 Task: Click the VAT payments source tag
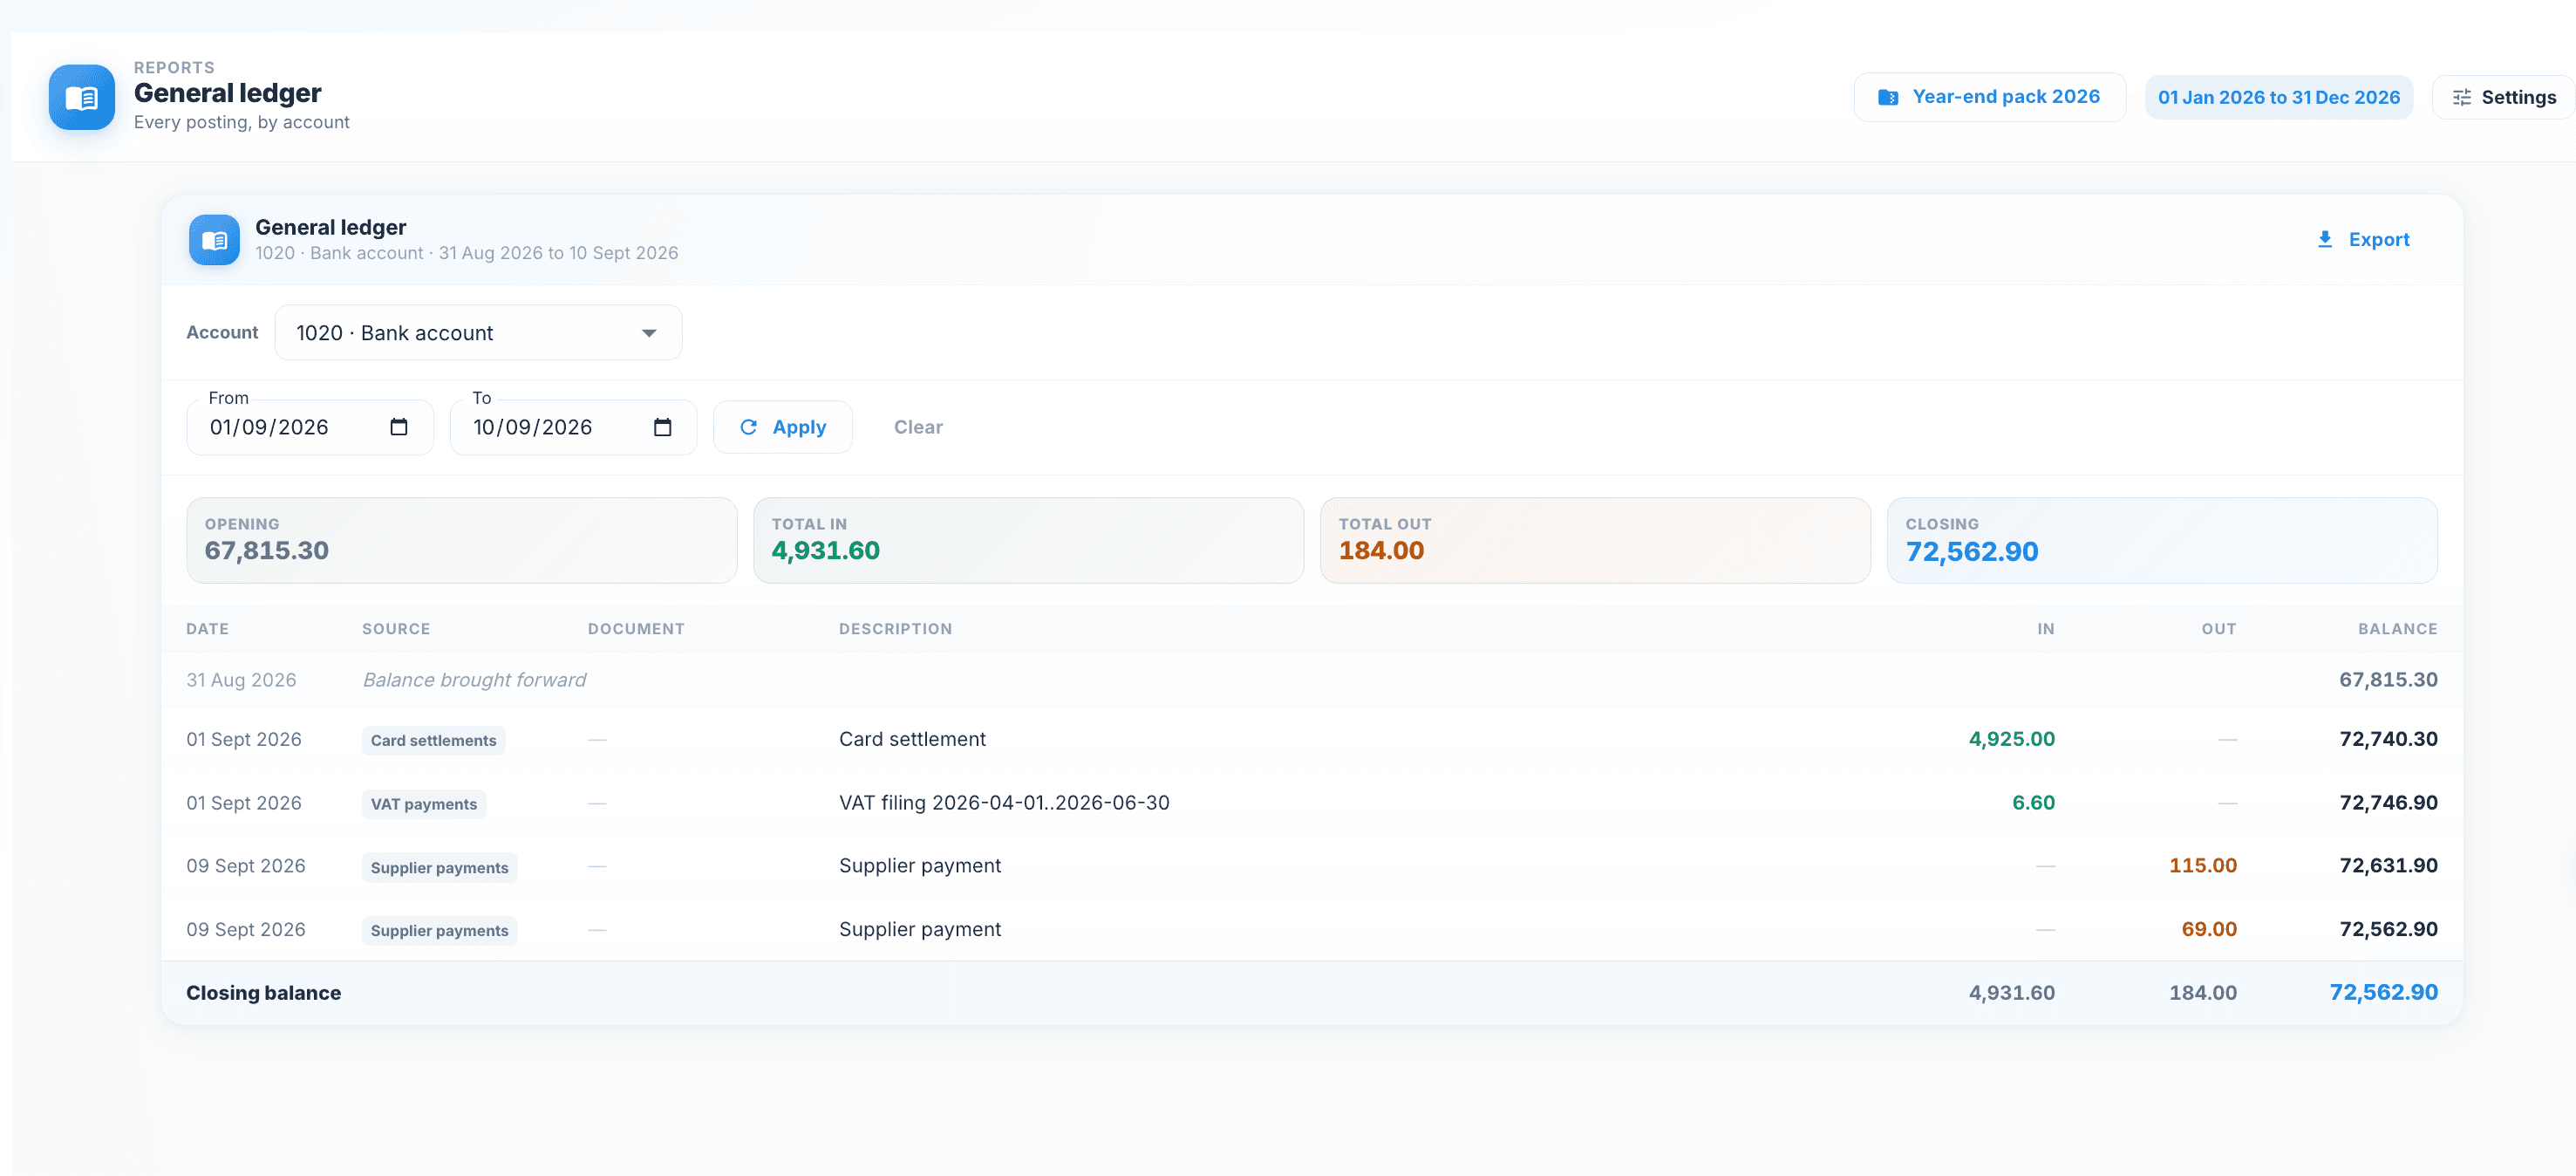tap(423, 804)
